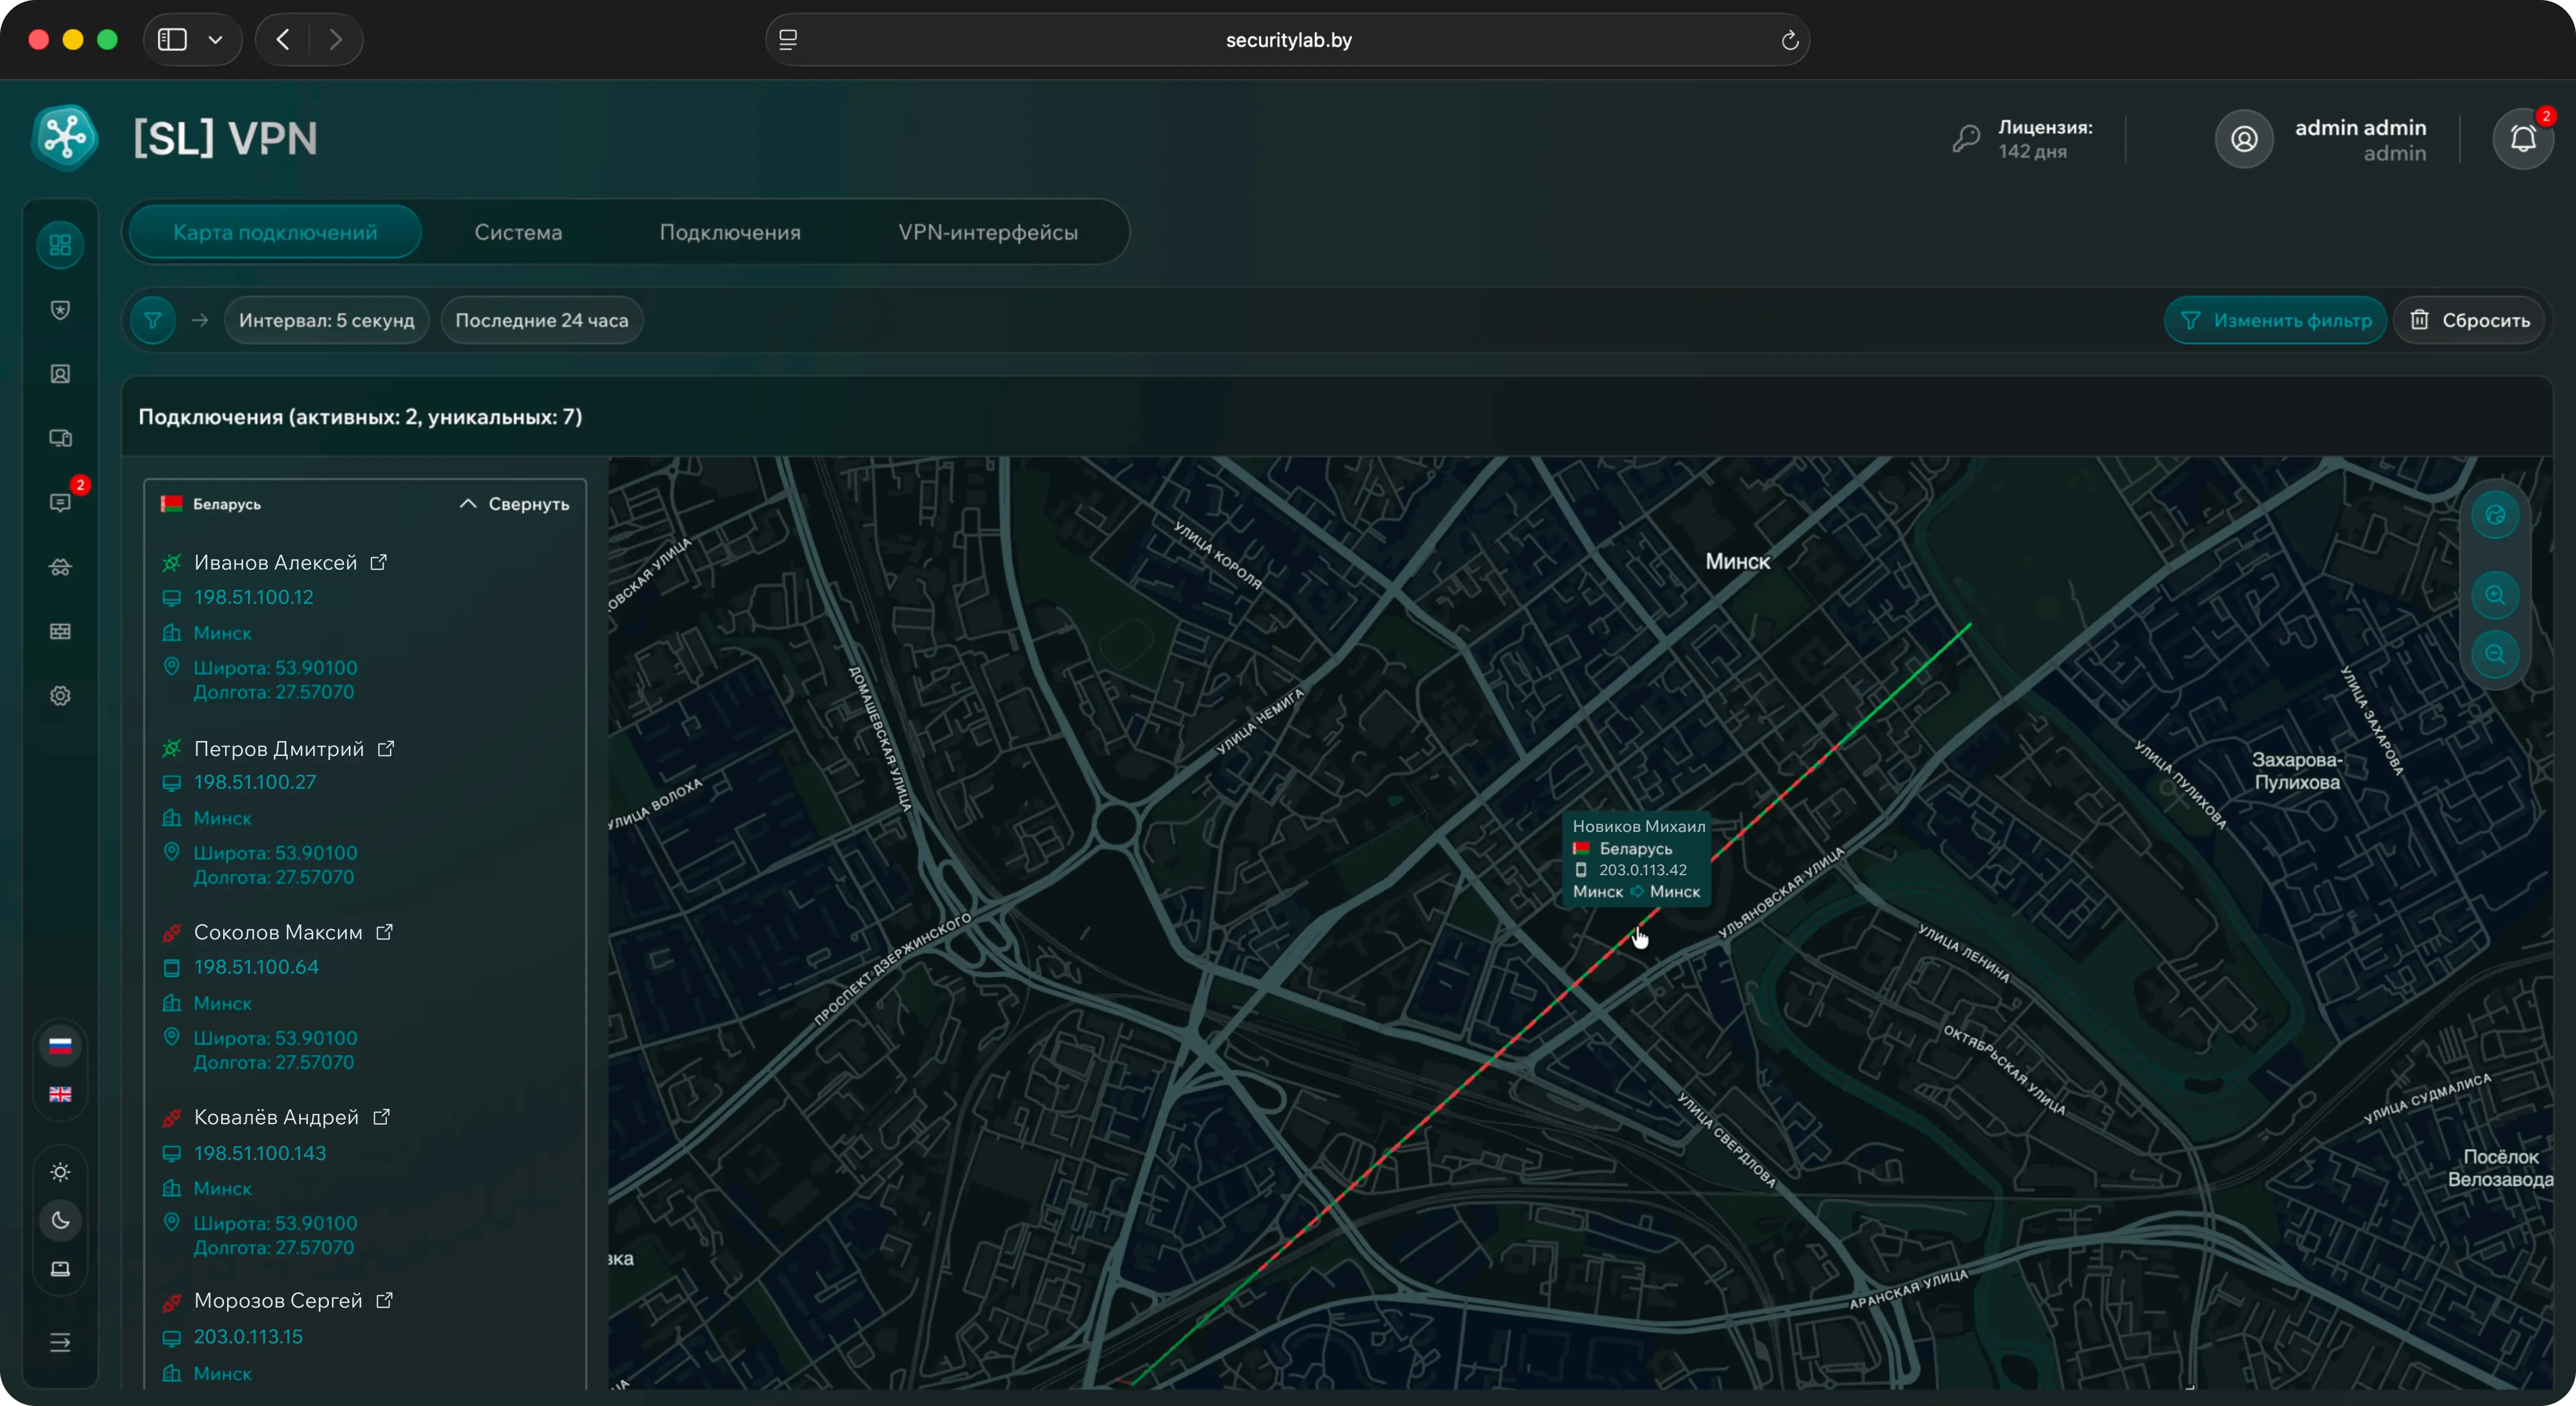Click the license key icon
The height and width of the screenshot is (1406, 2576).
click(1966, 138)
